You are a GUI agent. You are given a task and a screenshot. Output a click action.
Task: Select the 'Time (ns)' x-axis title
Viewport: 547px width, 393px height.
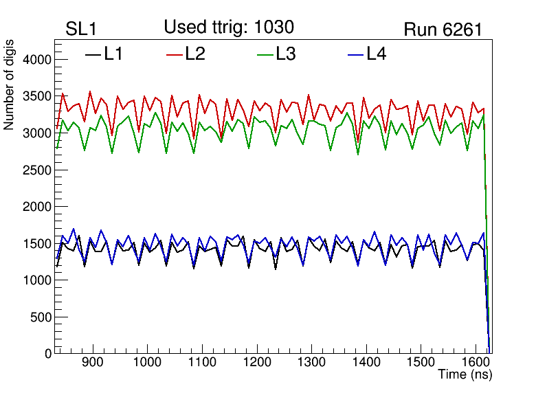465,375
